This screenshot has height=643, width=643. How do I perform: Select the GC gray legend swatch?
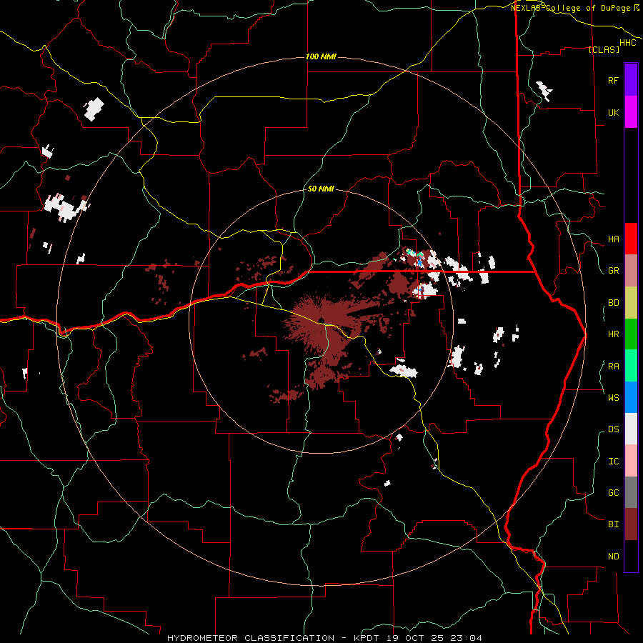631,492
